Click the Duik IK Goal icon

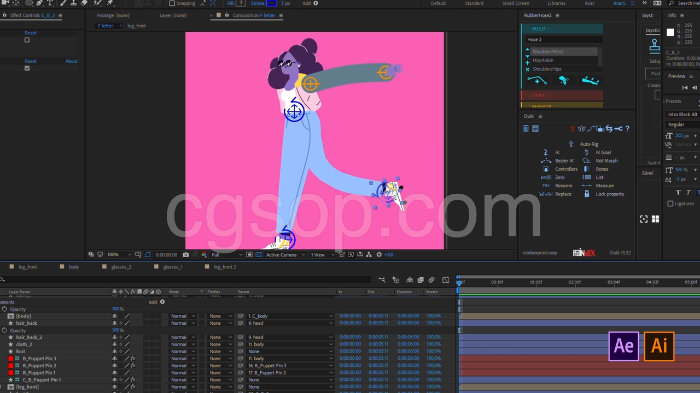[587, 152]
